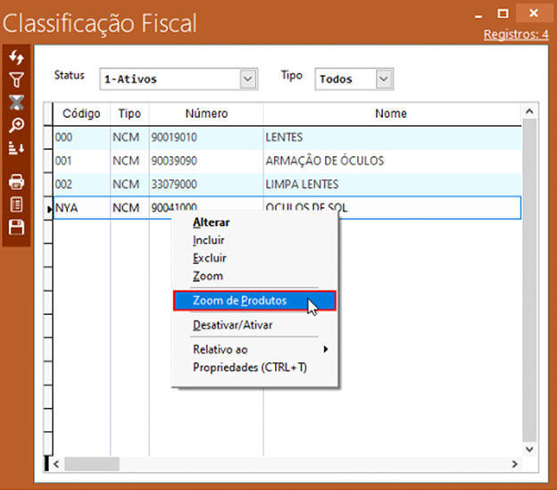Select Alterar from the context menu

212,223
